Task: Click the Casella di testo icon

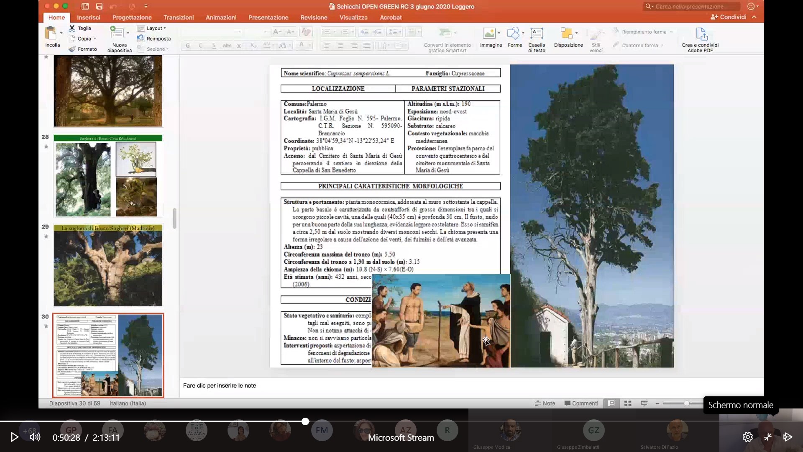Action: pos(537,33)
